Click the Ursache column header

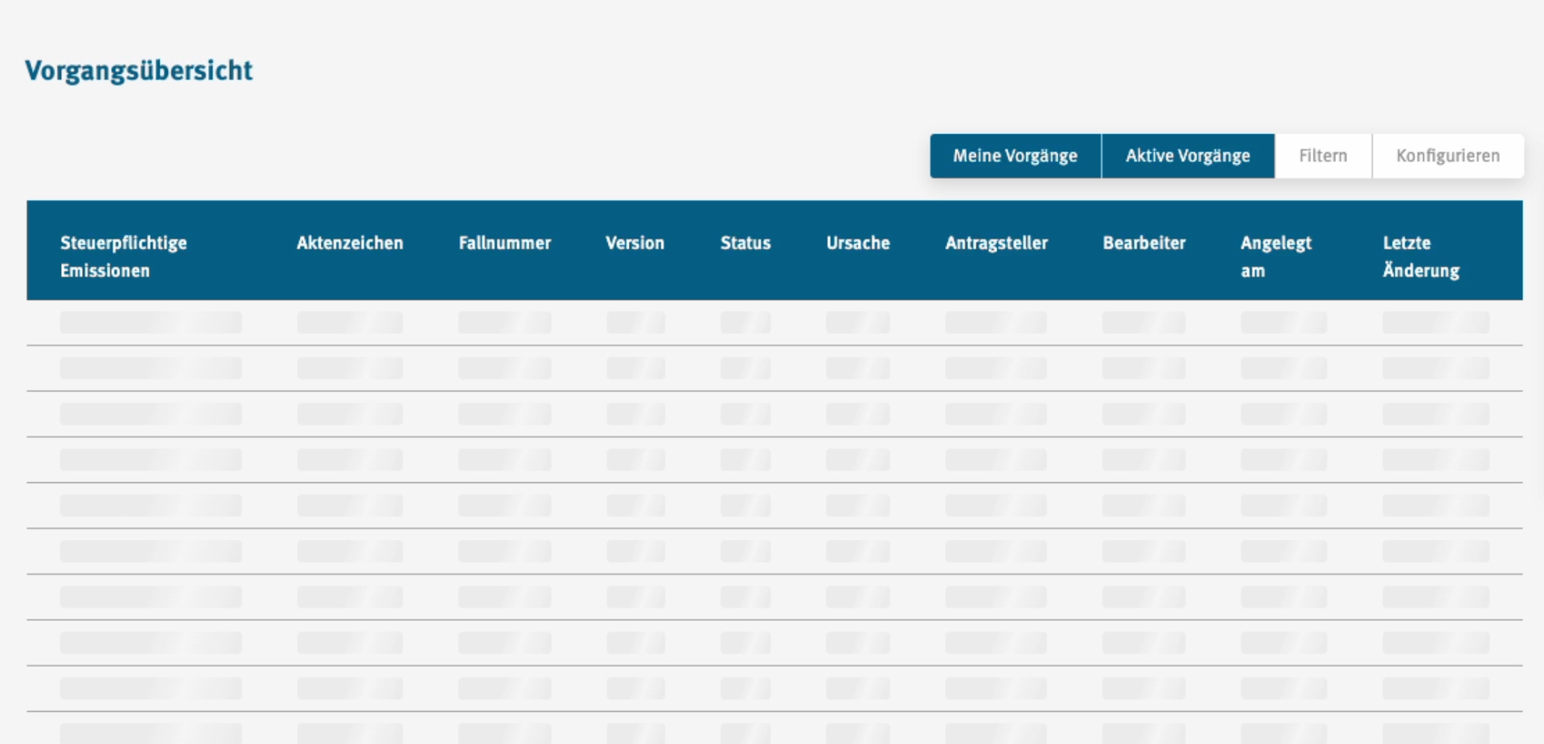click(857, 243)
